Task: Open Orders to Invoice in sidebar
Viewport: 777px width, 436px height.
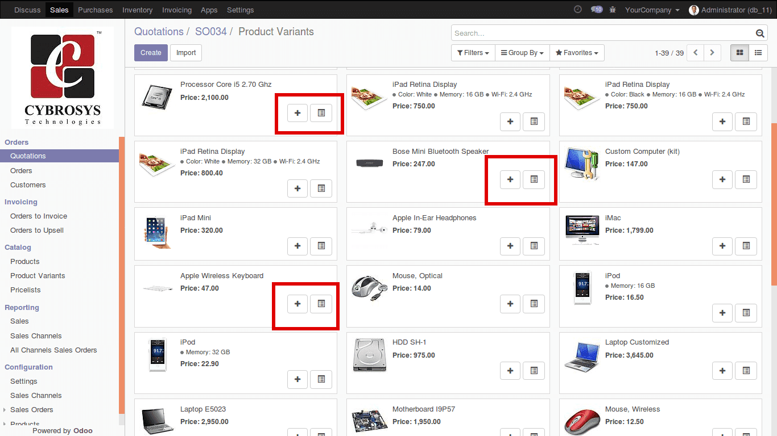Action: click(39, 216)
